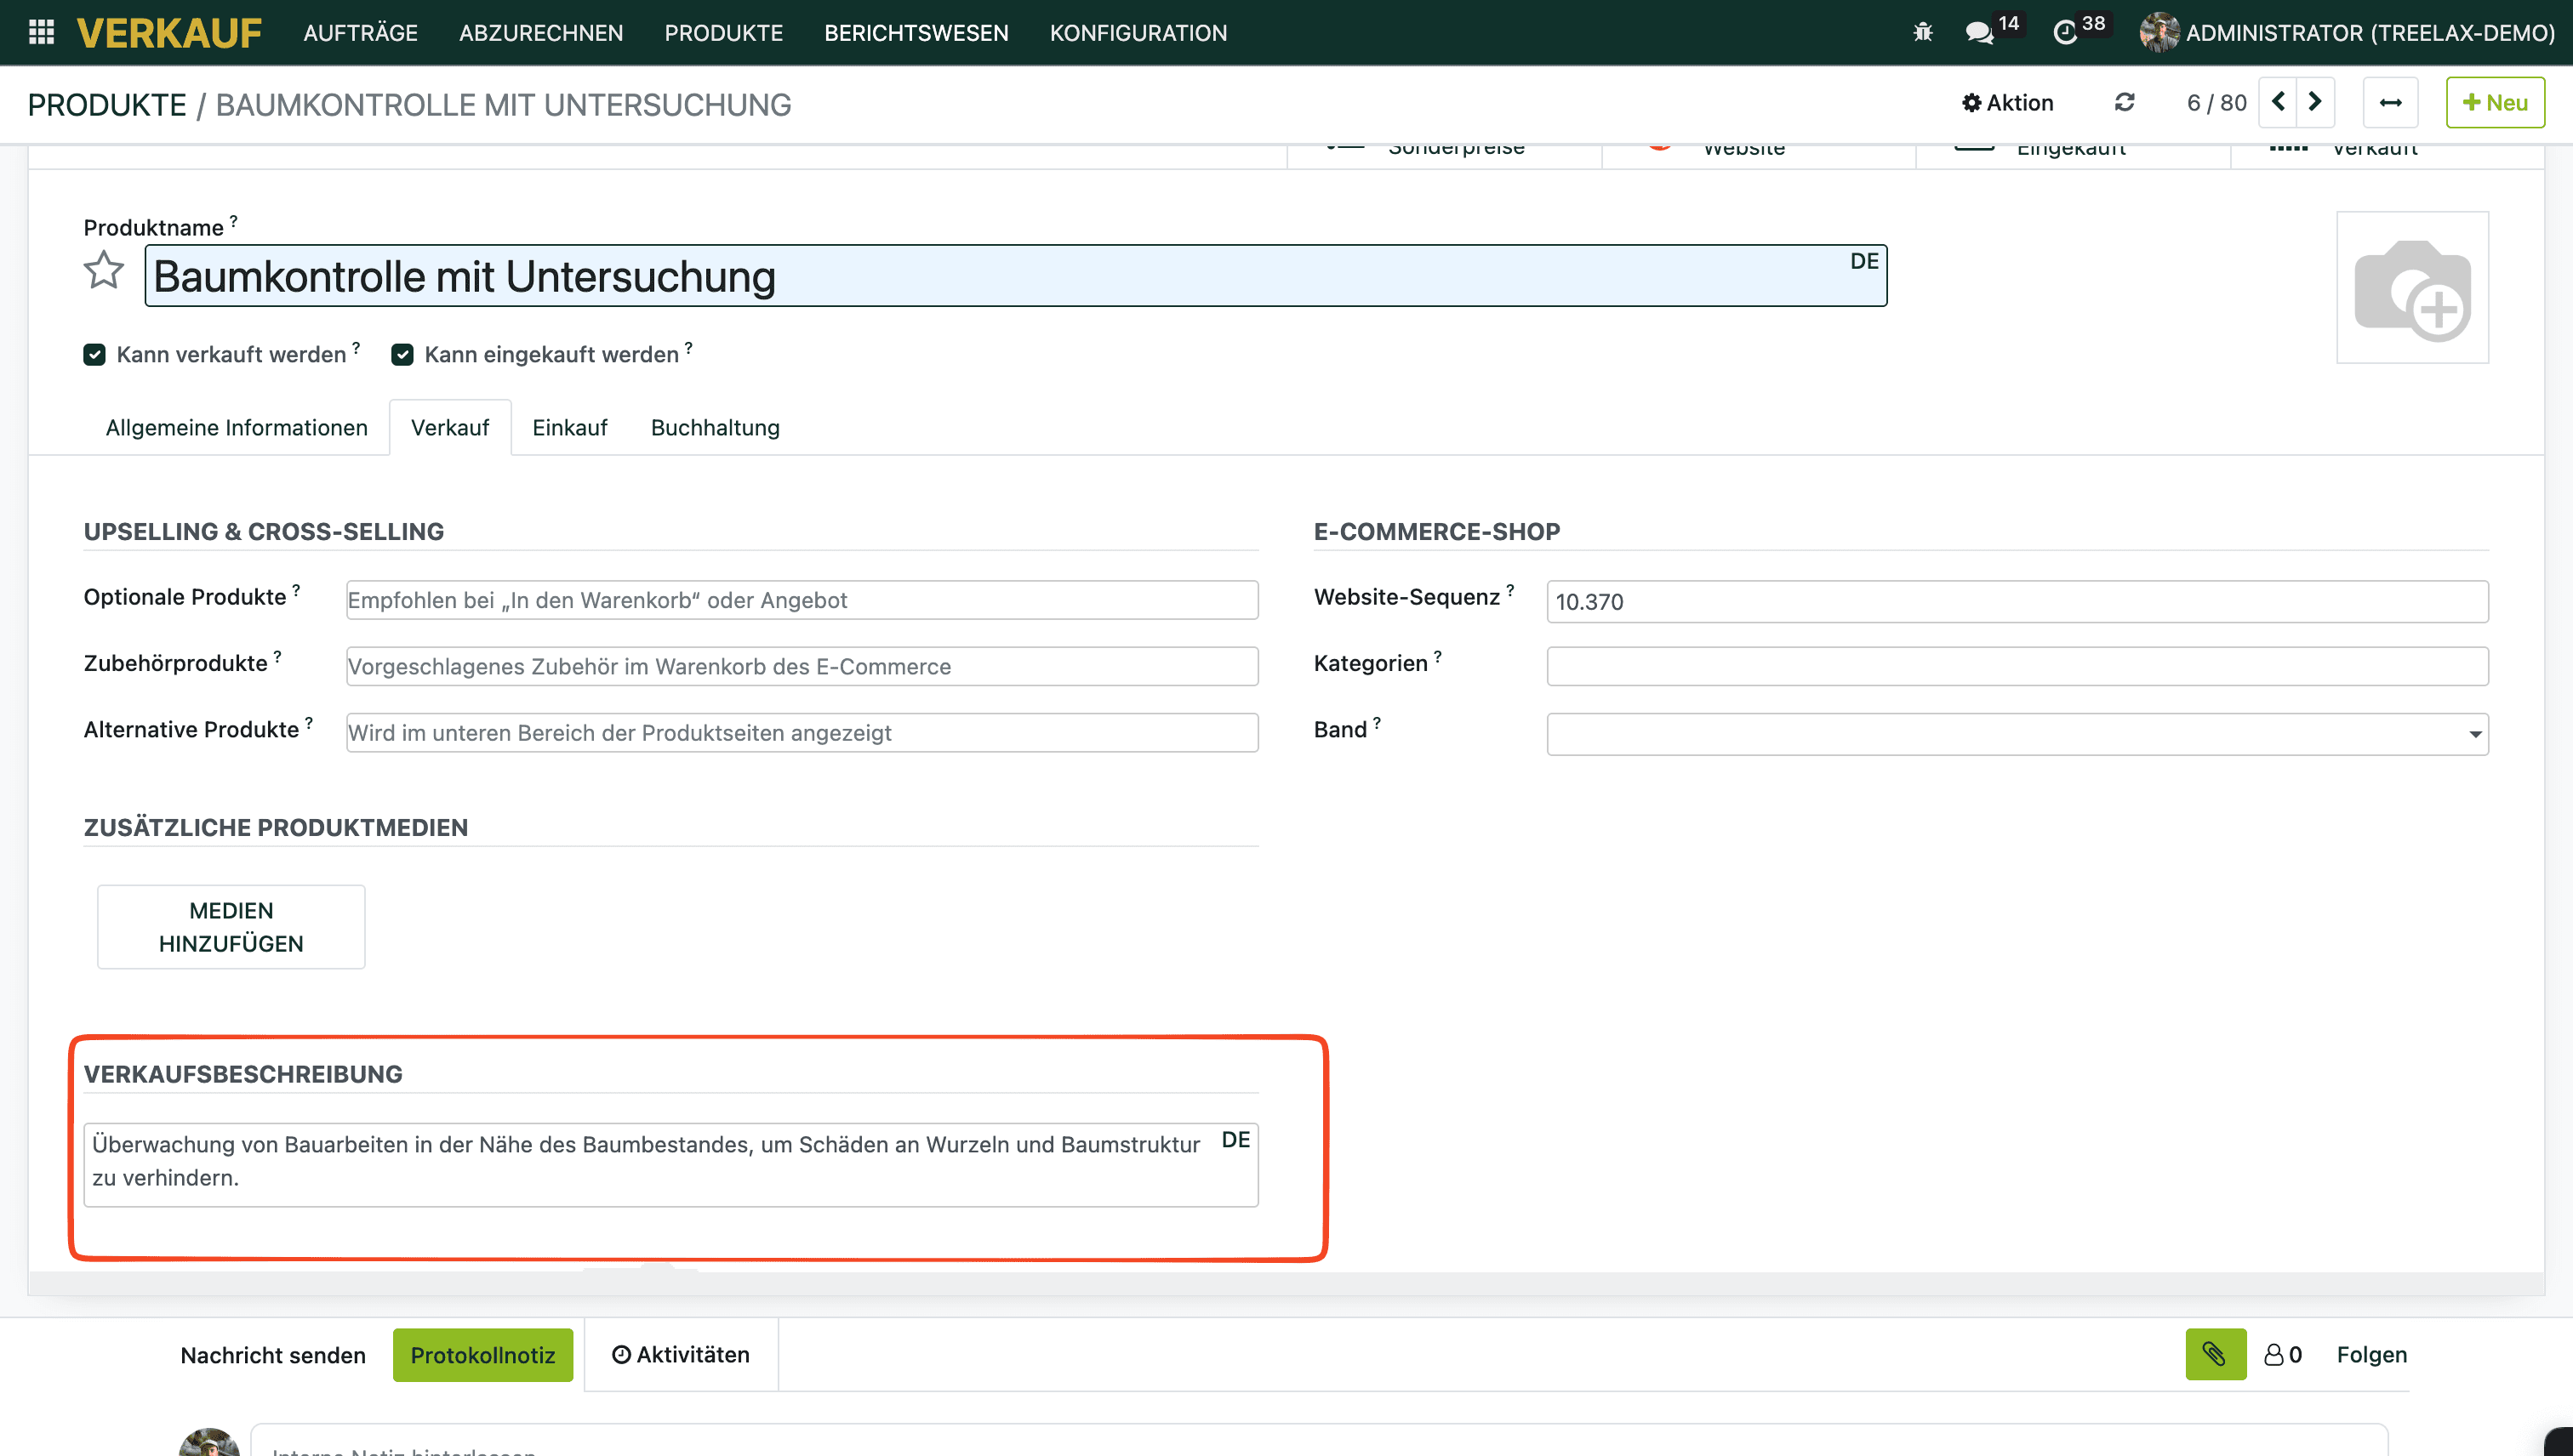Click into the Website-Sequenz field
Screen dimensions: 2573x1456
[2017, 601]
